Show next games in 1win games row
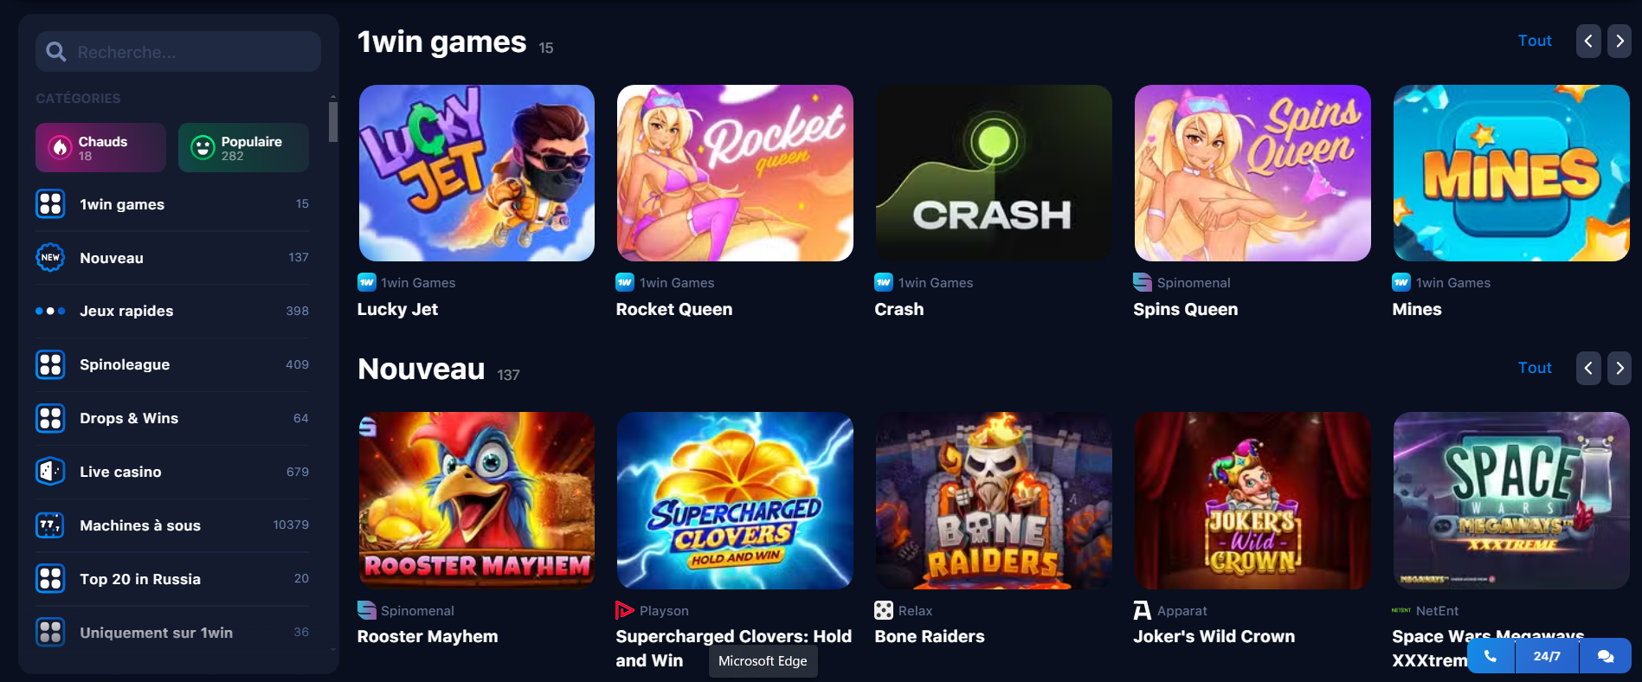This screenshot has height=682, width=1642. 1619,41
